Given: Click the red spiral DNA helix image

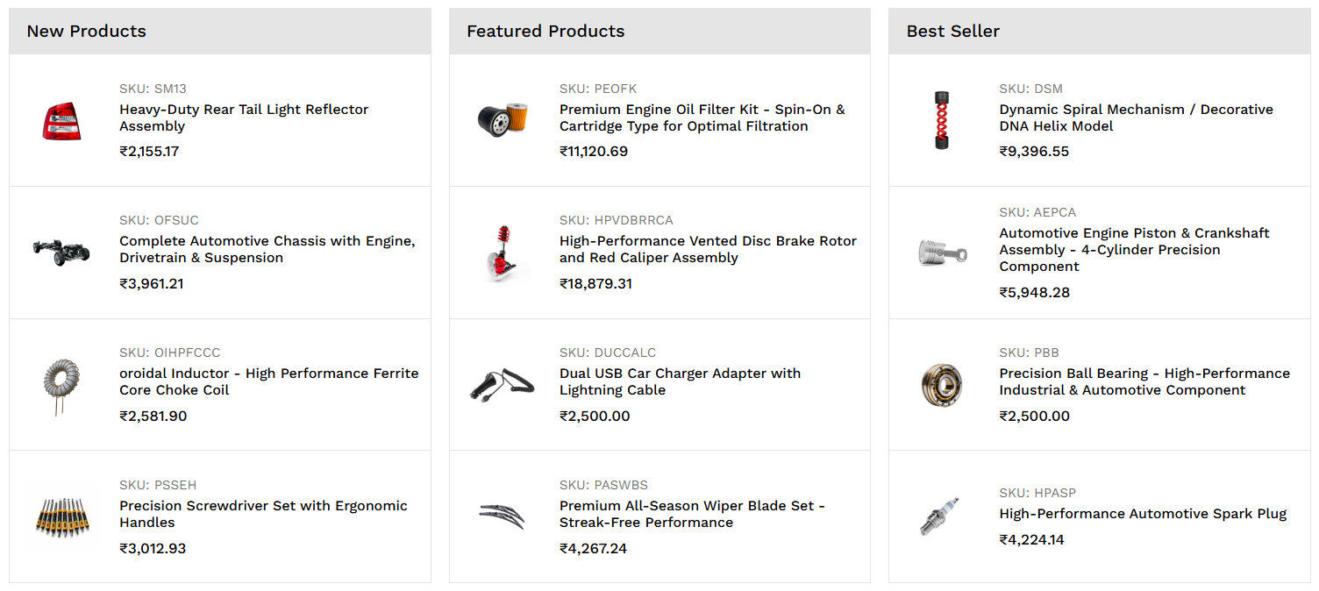Looking at the screenshot, I should pyautogui.click(x=942, y=120).
